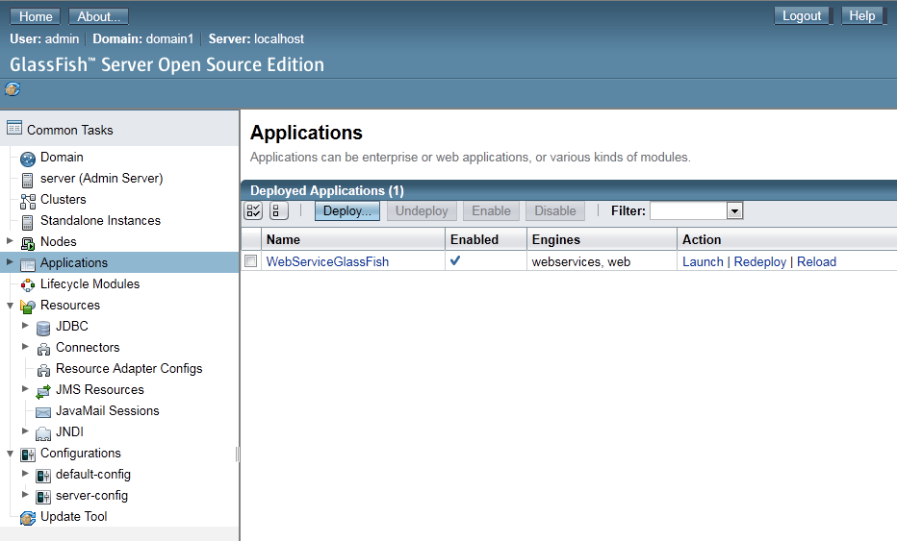Select JavaMail Sessions tree item

(108, 410)
